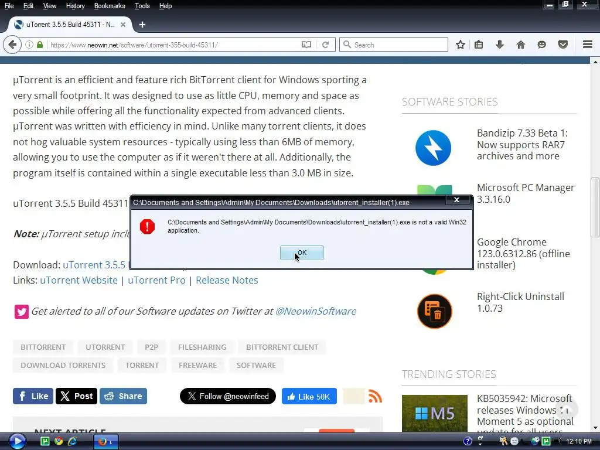Click the Facebook Like button

(33, 396)
